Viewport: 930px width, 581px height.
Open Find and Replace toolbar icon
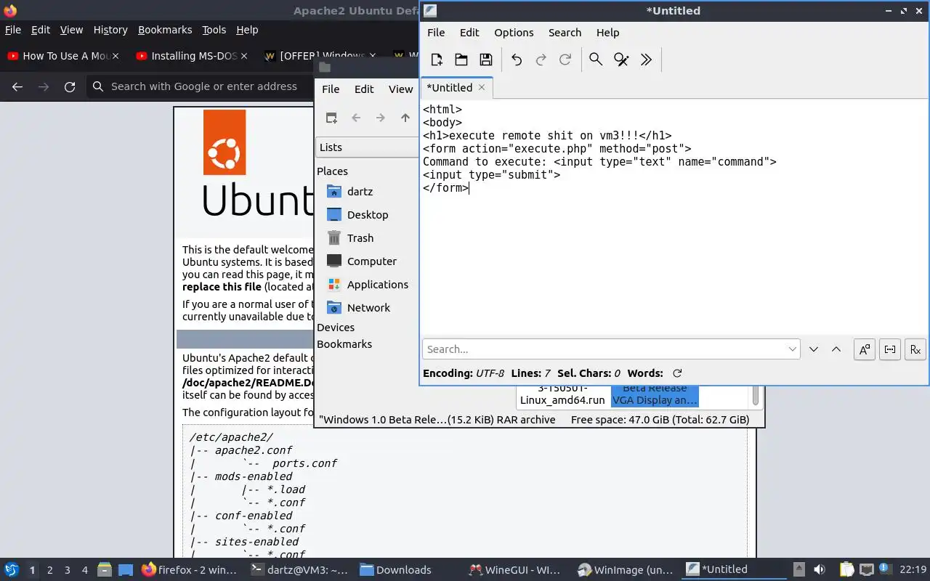coord(621,60)
